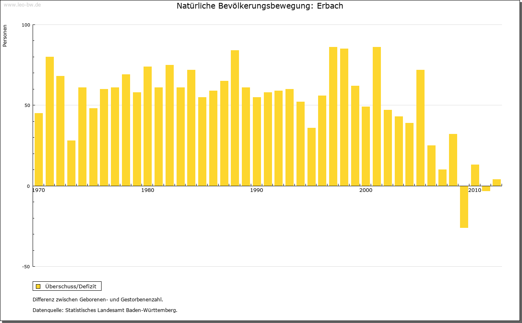Viewport: 522px width, 323px height.
Task: Click the chart title Natürliche Bevölkerungsbewegung: Erbach
Action: (260, 6)
